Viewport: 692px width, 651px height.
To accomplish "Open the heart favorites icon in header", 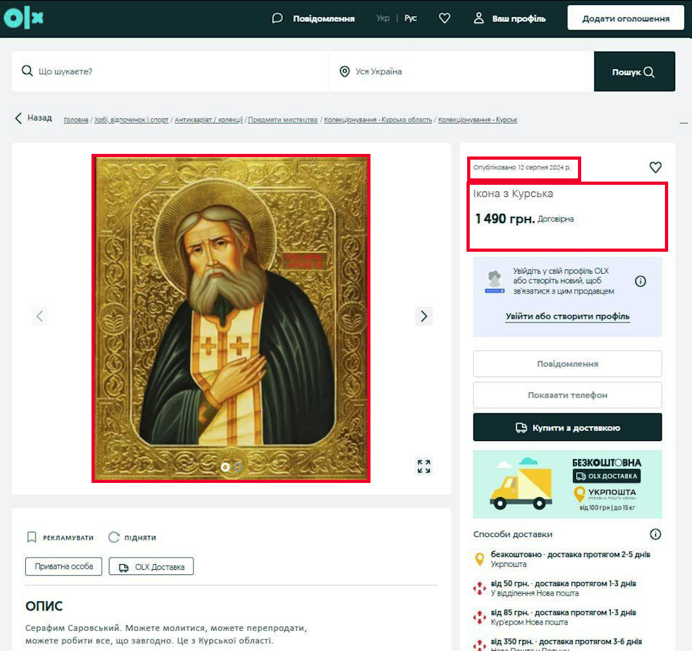I will tap(445, 18).
